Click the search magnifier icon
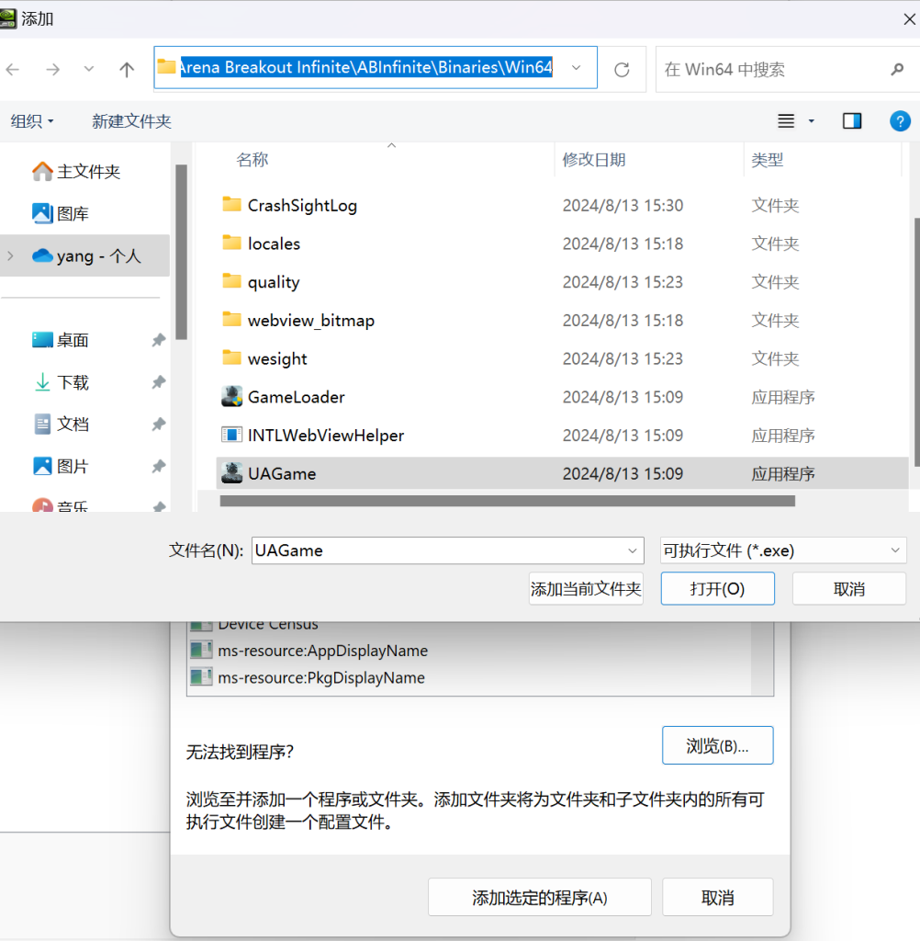Viewport: 920px width, 941px height. pos(897,70)
